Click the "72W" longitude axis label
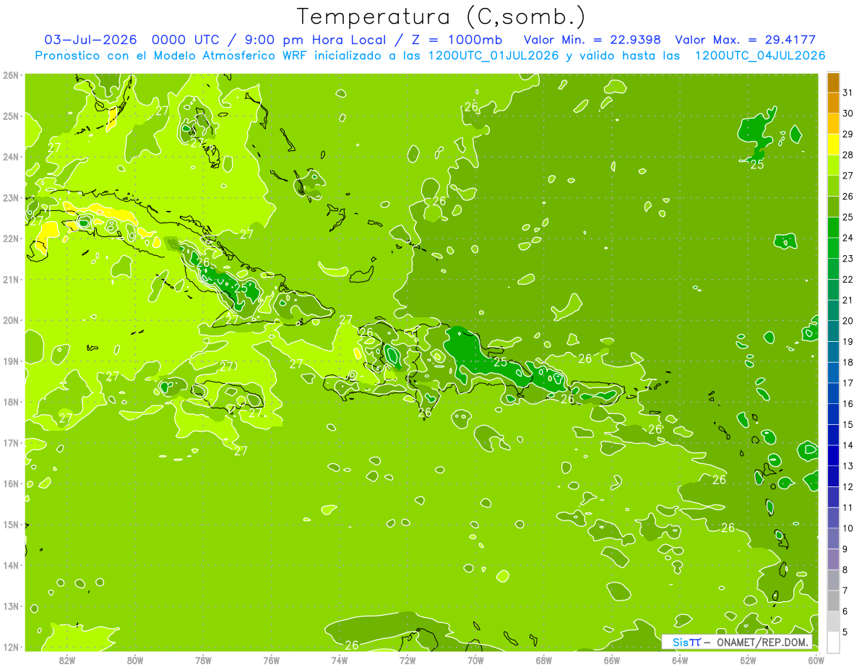 407,661
